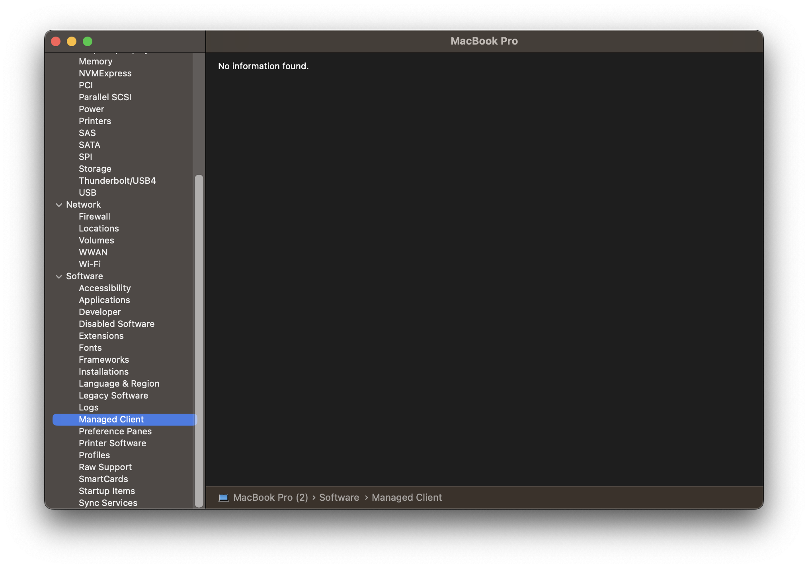Screen dimensions: 808x568
Task: Open SmartCards entry
Action: (103, 479)
